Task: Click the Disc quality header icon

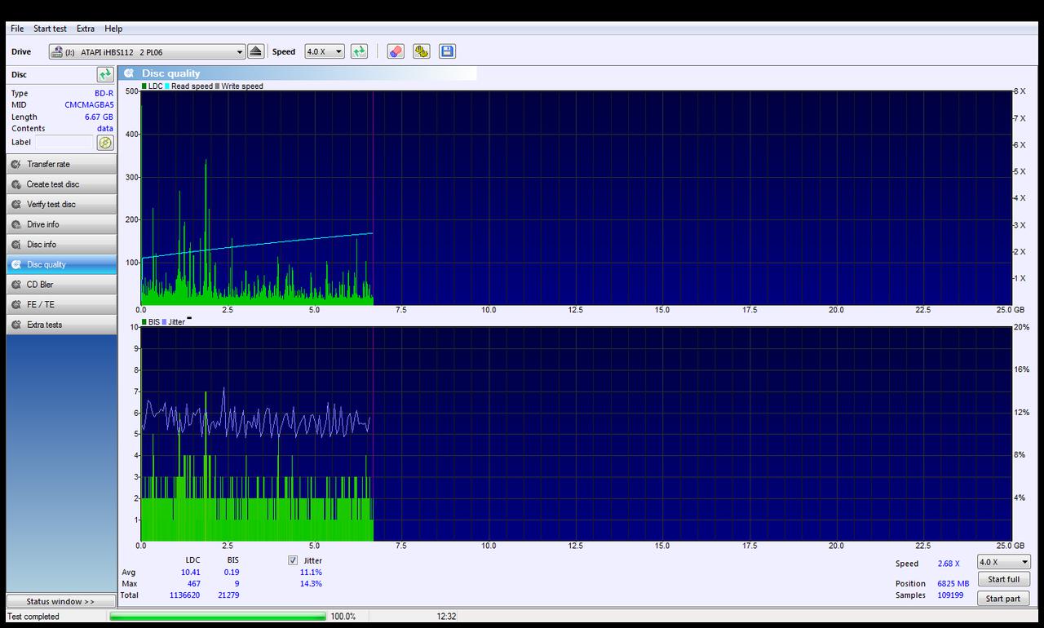Action: tap(129, 73)
